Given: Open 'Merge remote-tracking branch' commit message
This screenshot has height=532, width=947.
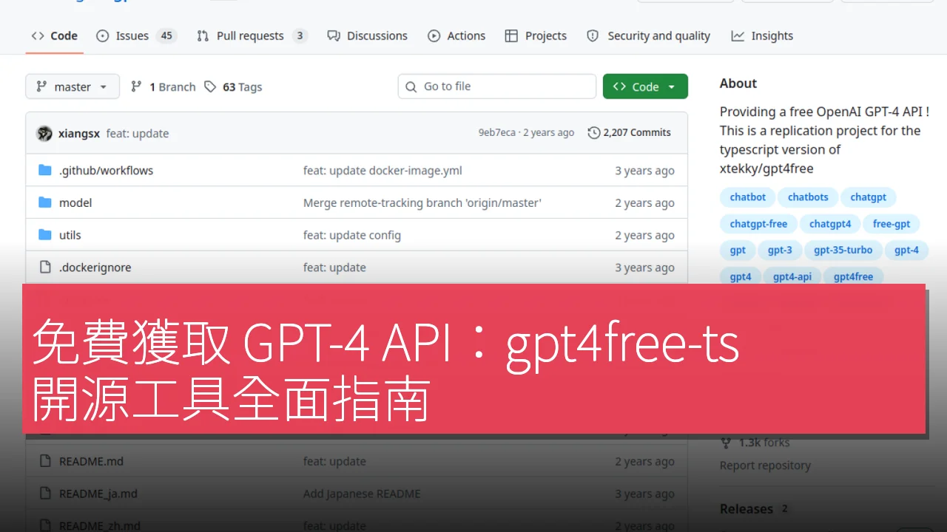Looking at the screenshot, I should (x=422, y=202).
